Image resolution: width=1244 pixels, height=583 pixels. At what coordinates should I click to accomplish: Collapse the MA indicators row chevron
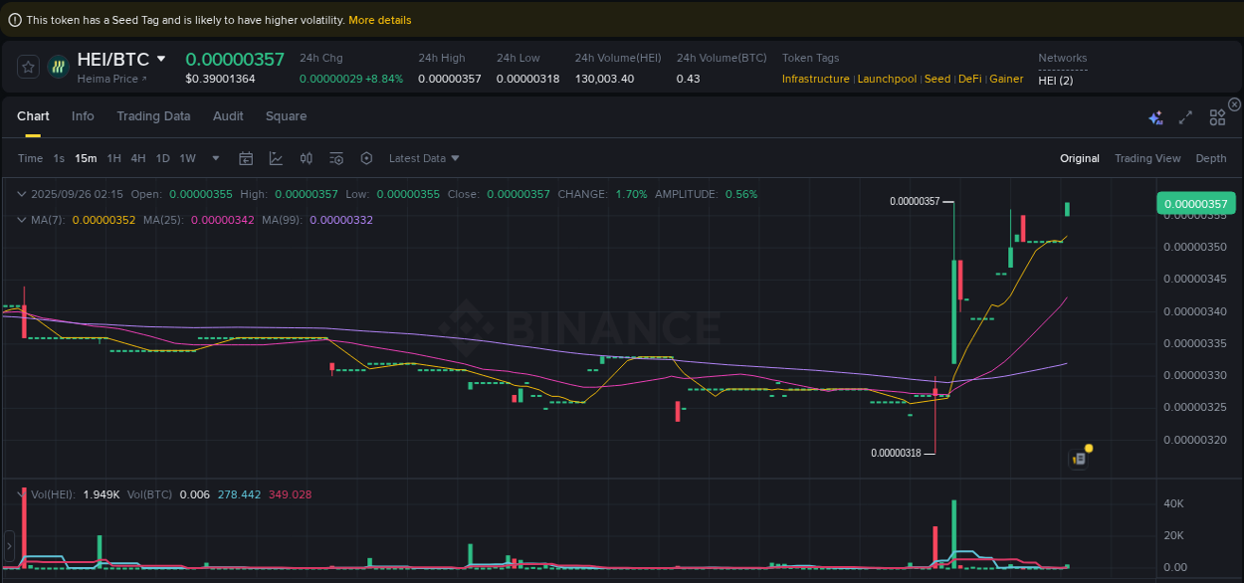coord(22,219)
